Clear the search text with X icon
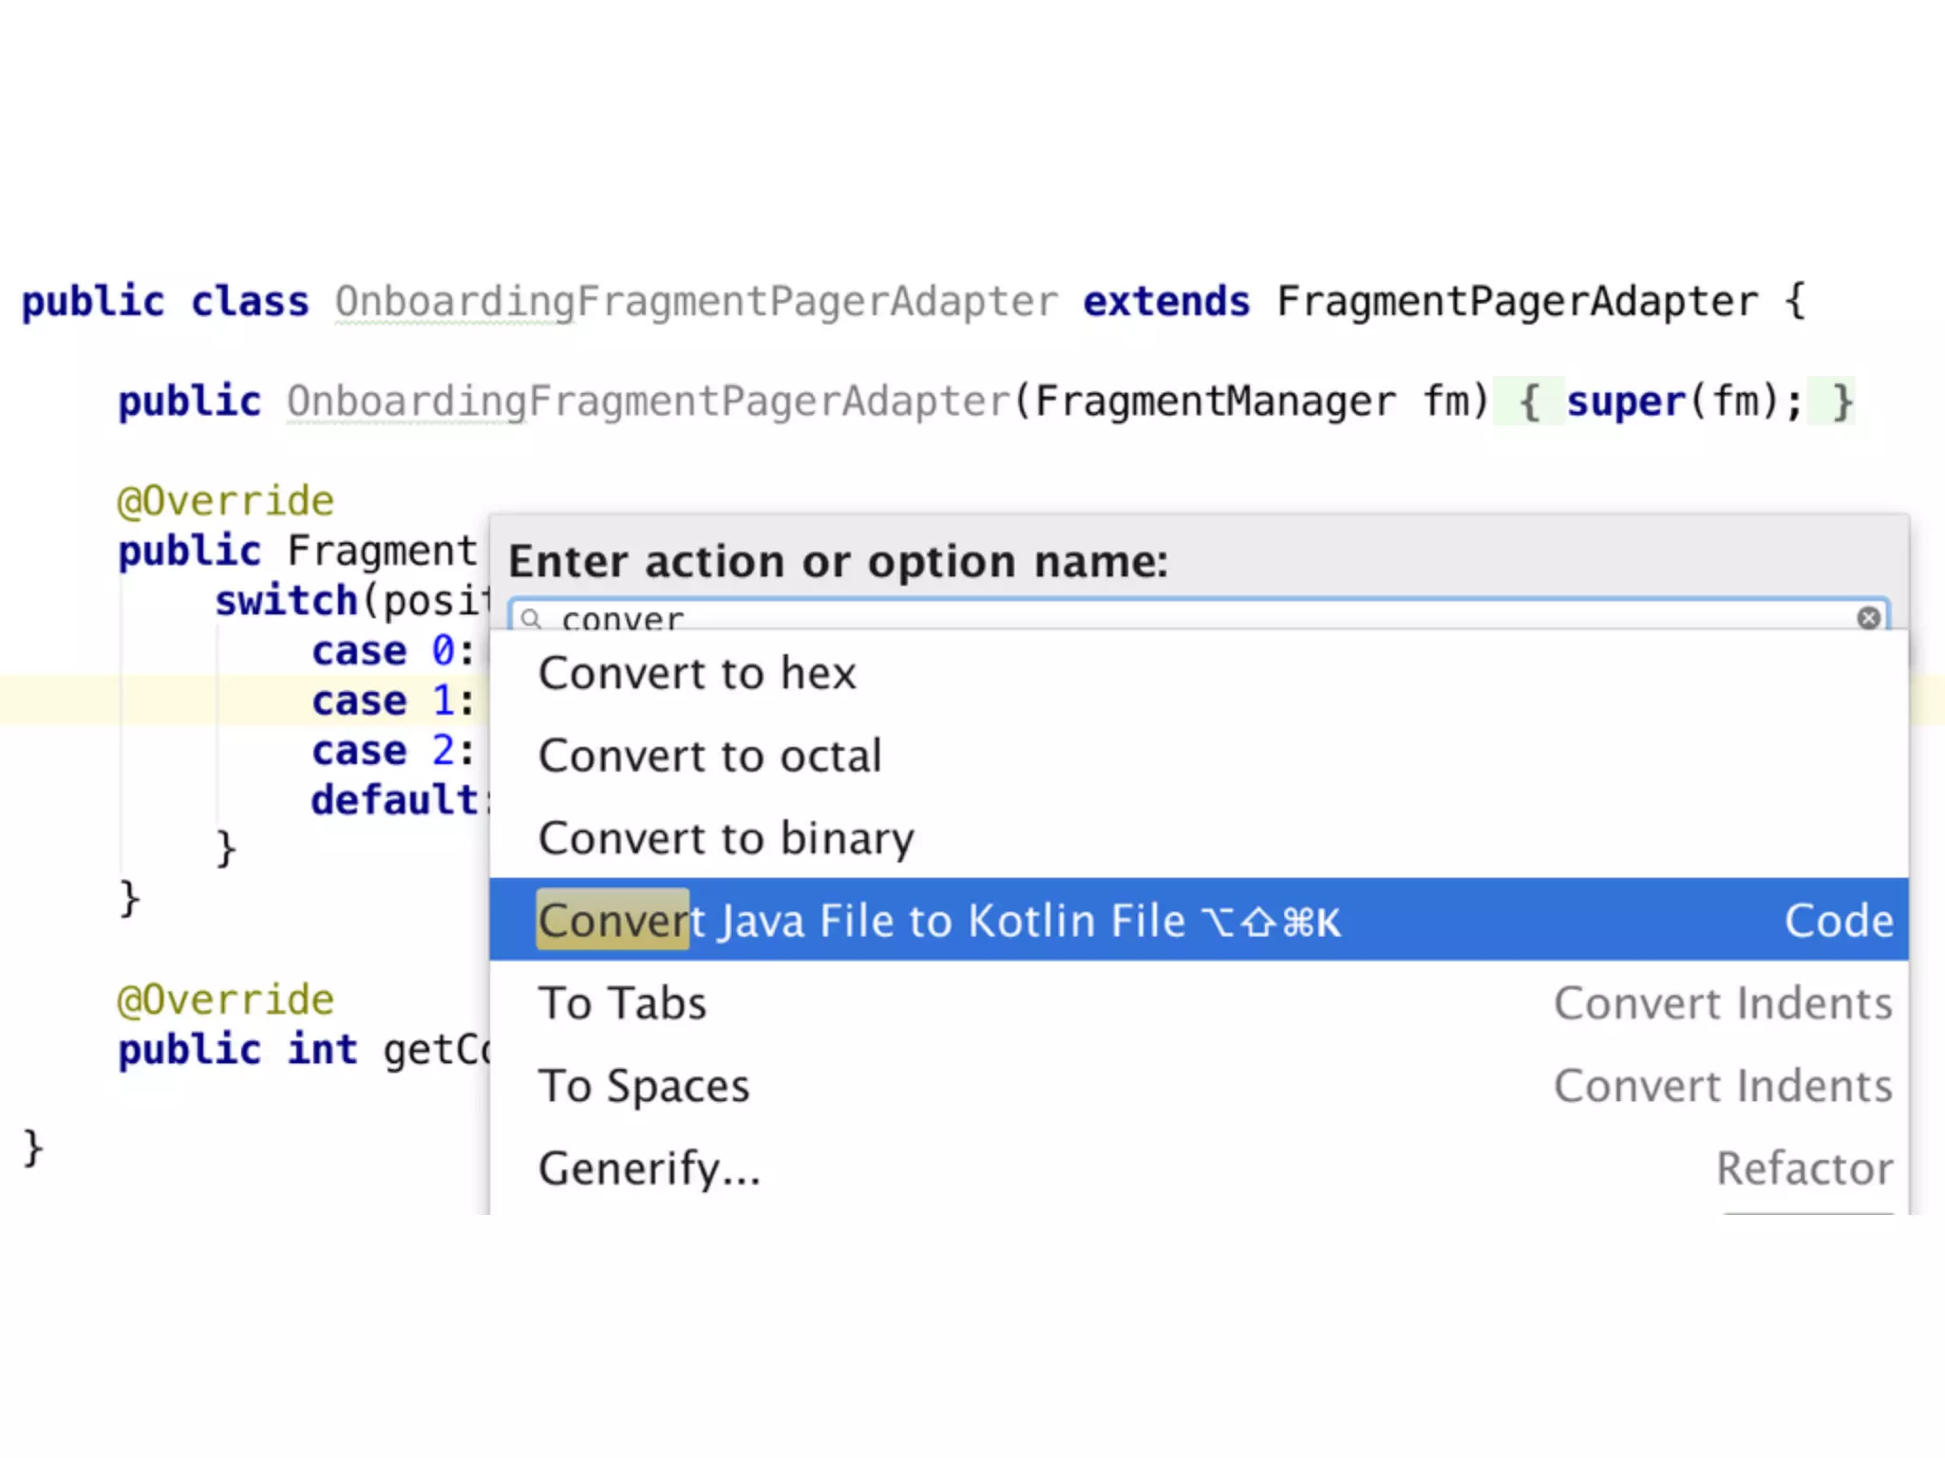1945x1458 pixels. 1868,618
